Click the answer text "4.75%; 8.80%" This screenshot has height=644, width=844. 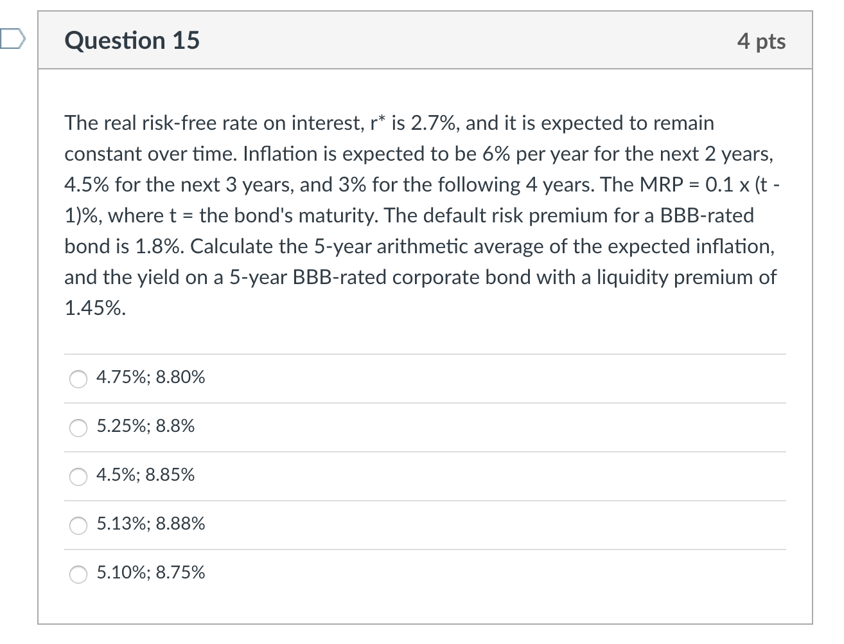[151, 377]
